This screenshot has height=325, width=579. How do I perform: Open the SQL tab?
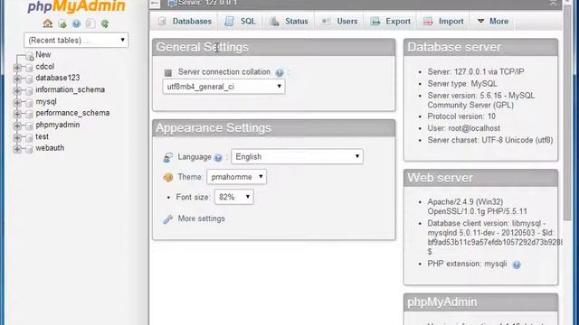pos(241,22)
